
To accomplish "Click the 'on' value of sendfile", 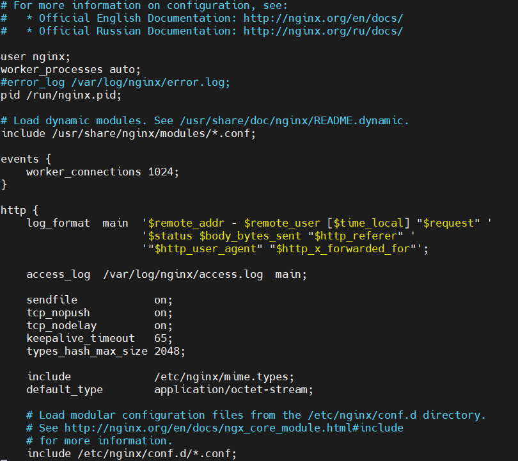I will pyautogui.click(x=161, y=300).
